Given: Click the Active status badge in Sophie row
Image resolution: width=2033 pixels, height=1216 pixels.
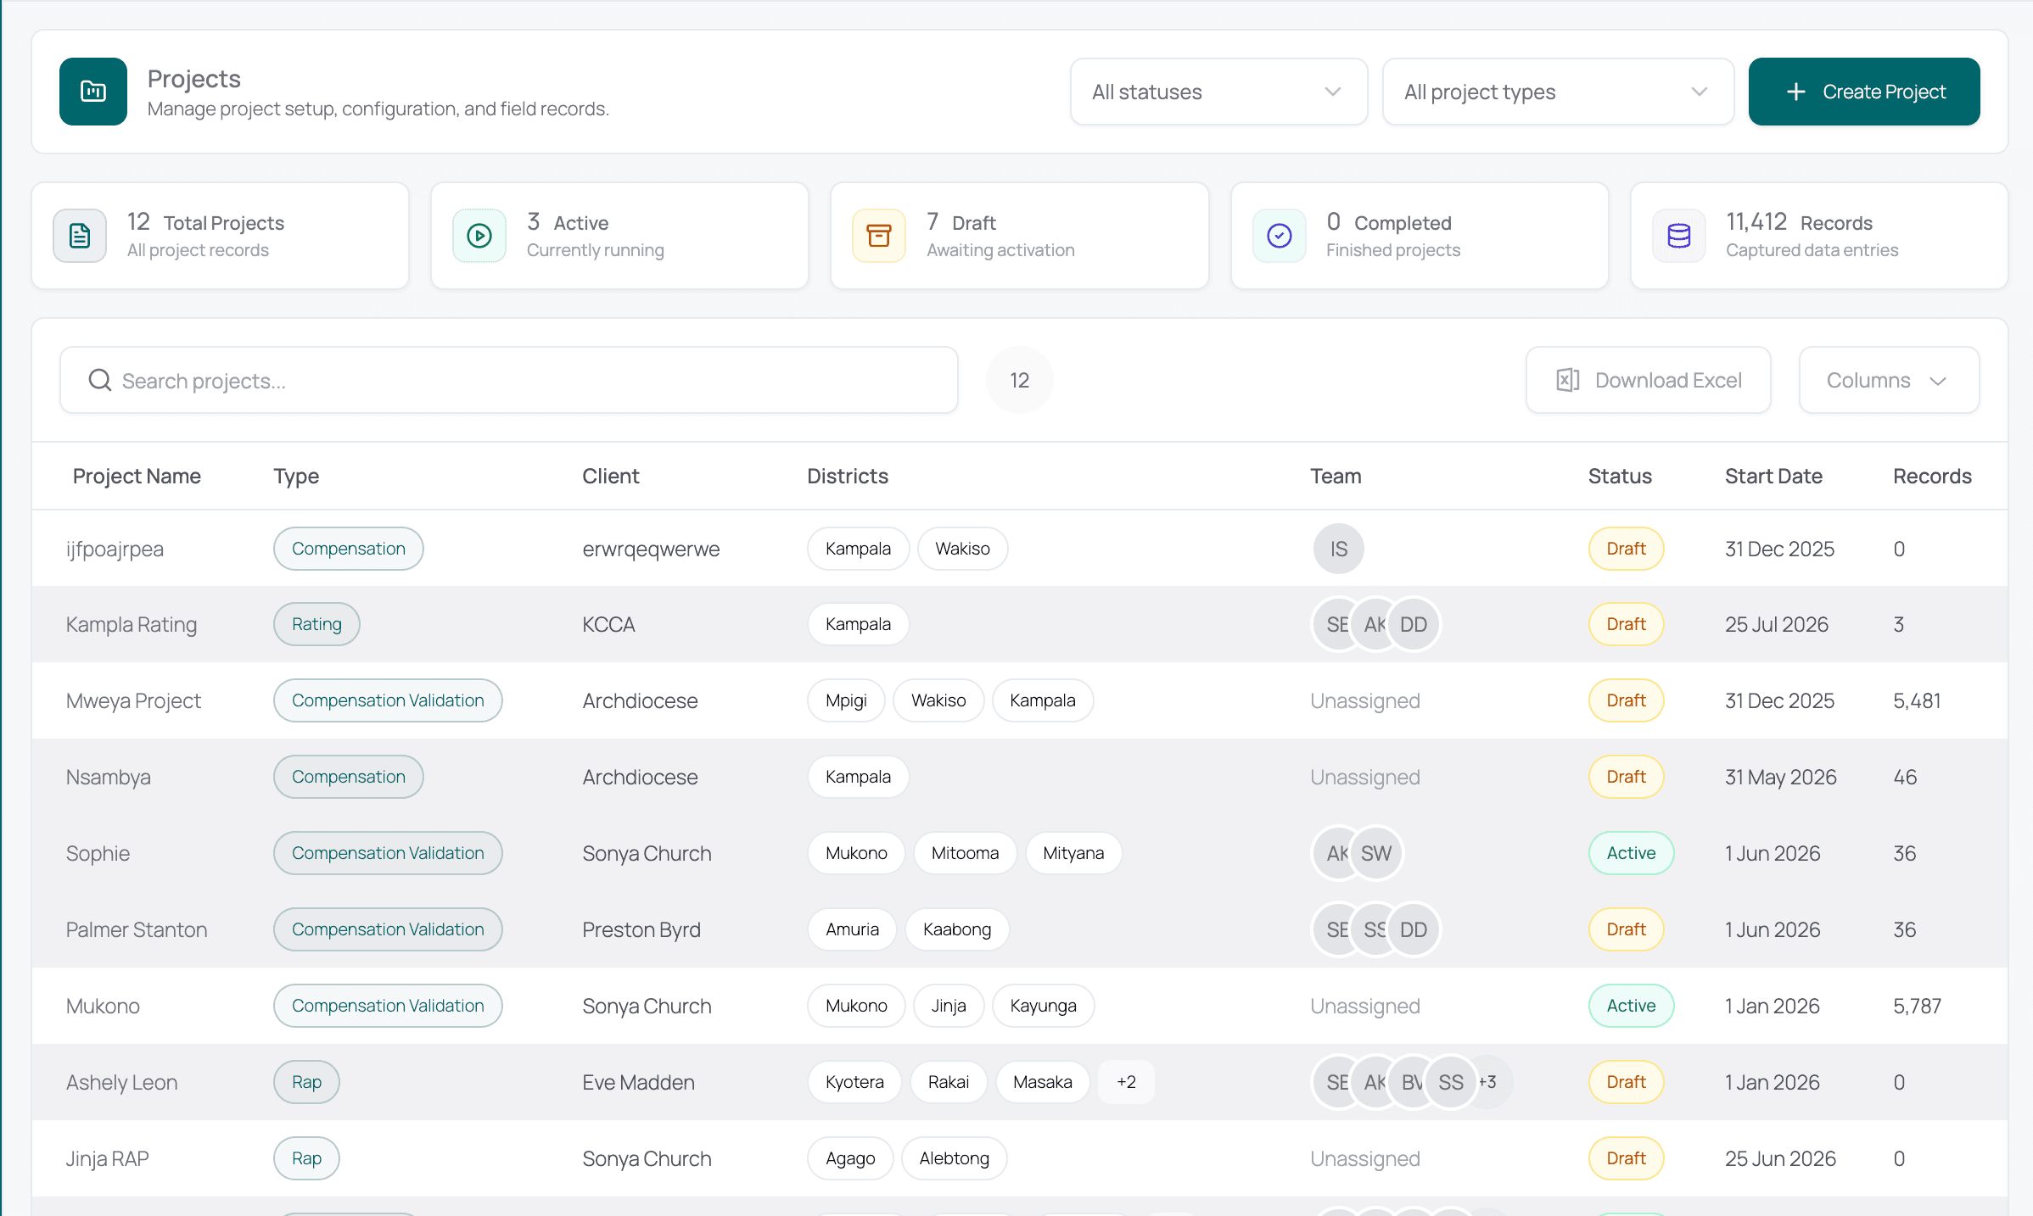Looking at the screenshot, I should (x=1631, y=853).
